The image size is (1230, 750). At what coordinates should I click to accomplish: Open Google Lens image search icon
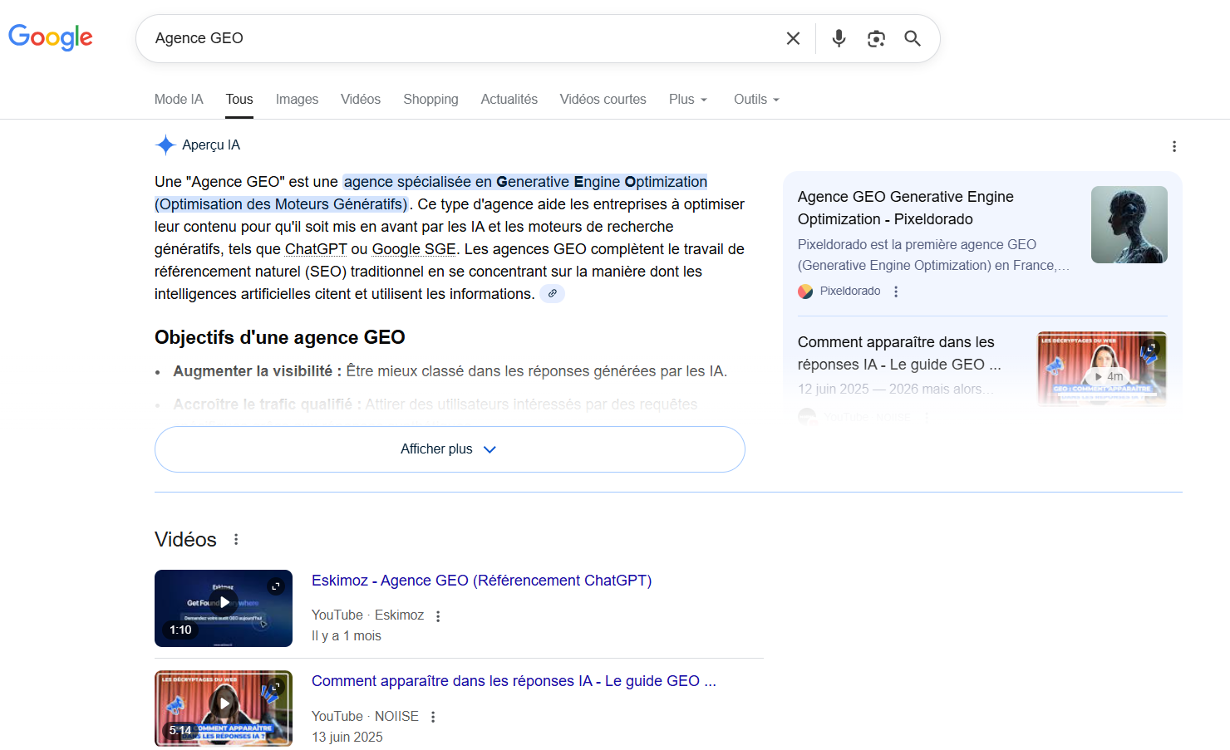(x=876, y=38)
